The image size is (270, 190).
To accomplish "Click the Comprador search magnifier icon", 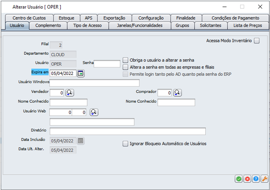I will pyautogui.click(x=177, y=93).
